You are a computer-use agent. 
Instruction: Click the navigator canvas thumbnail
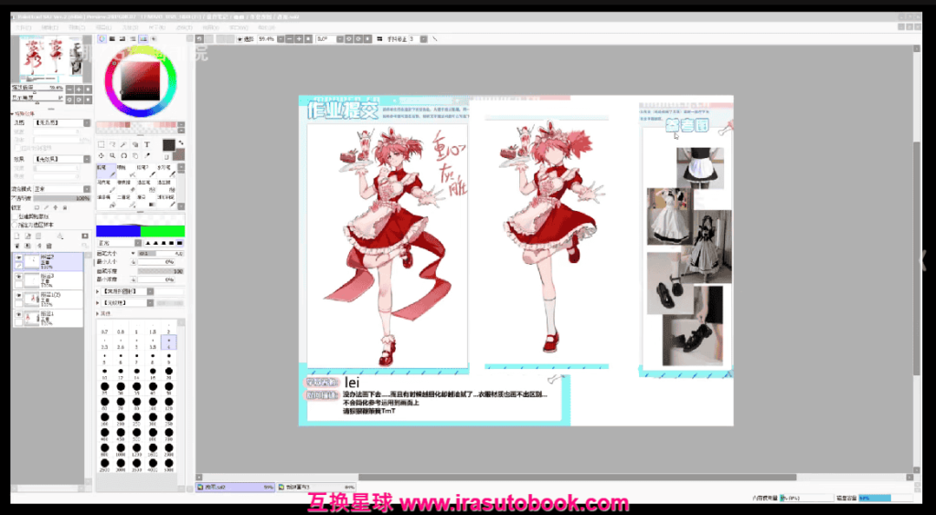click(52, 59)
